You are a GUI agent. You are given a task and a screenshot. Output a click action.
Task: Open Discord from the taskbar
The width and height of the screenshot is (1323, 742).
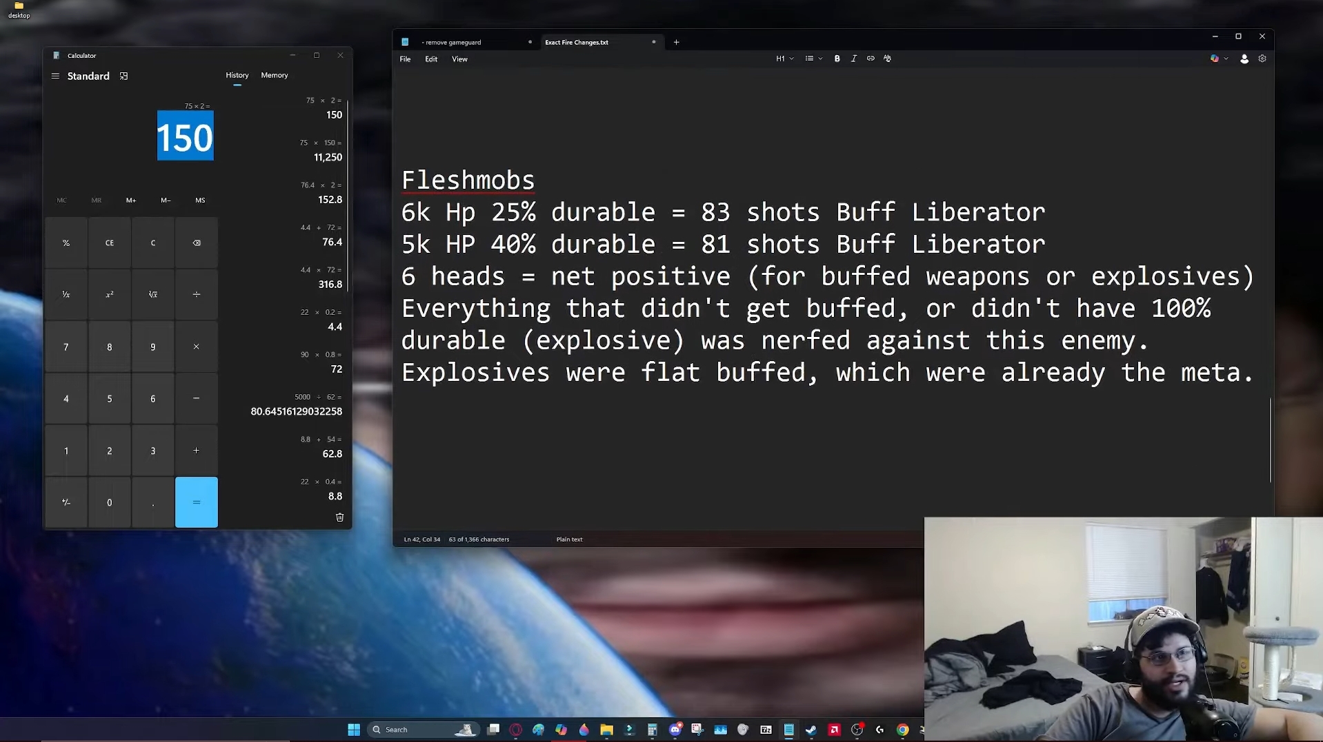pos(675,730)
